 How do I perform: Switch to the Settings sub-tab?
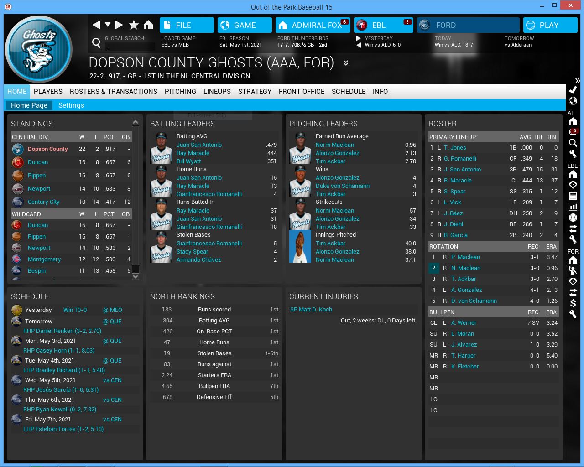[x=71, y=105]
